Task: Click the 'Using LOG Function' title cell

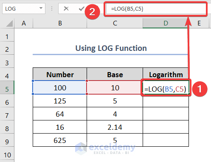Action: click(x=111, y=48)
